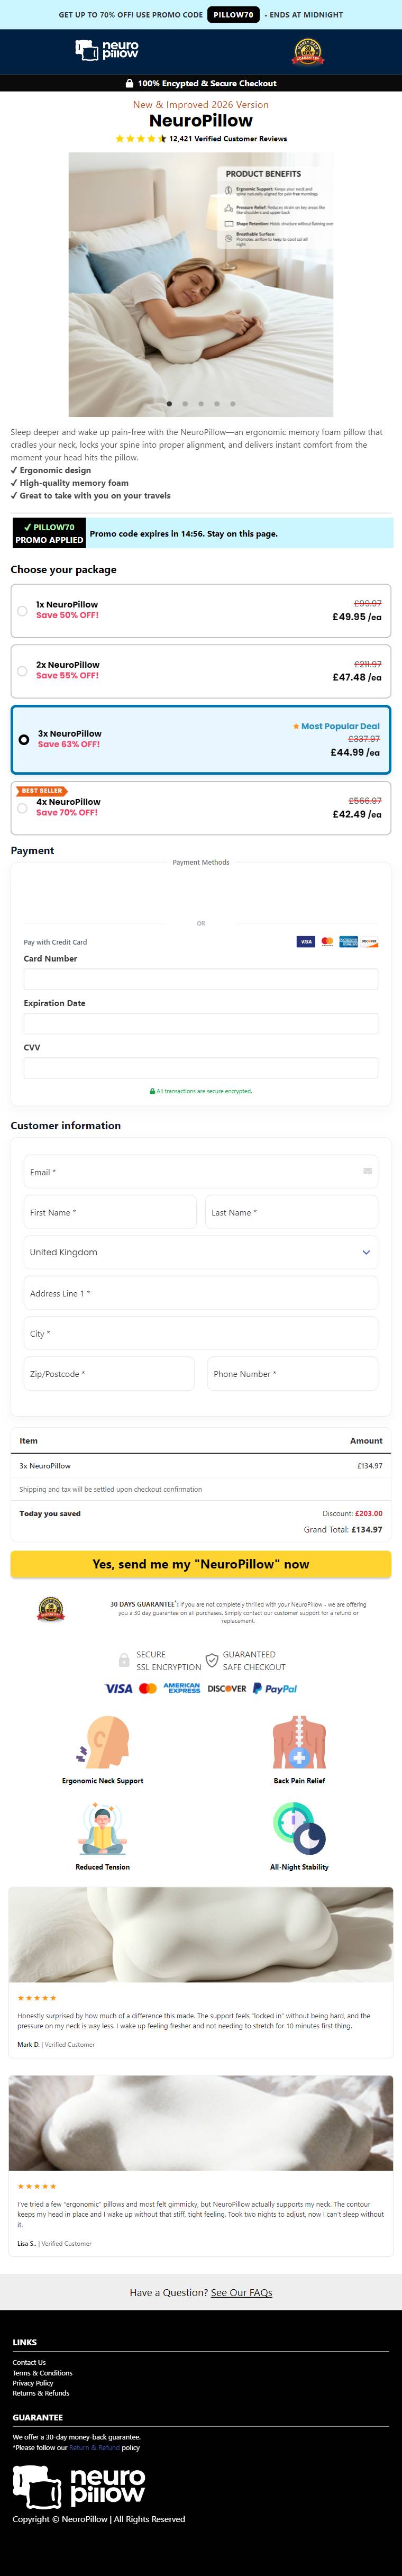
Task: Open the Contact Us footer link
Action: [x=29, y=2362]
